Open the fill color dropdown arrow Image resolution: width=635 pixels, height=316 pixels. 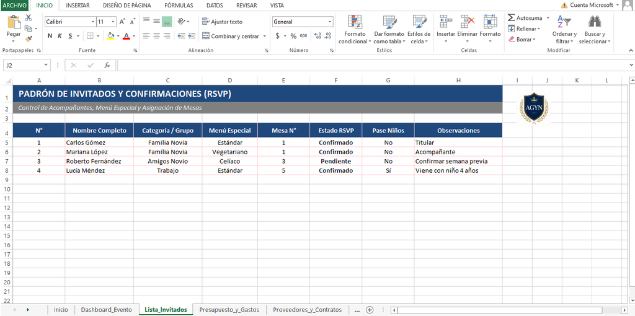[x=118, y=36]
